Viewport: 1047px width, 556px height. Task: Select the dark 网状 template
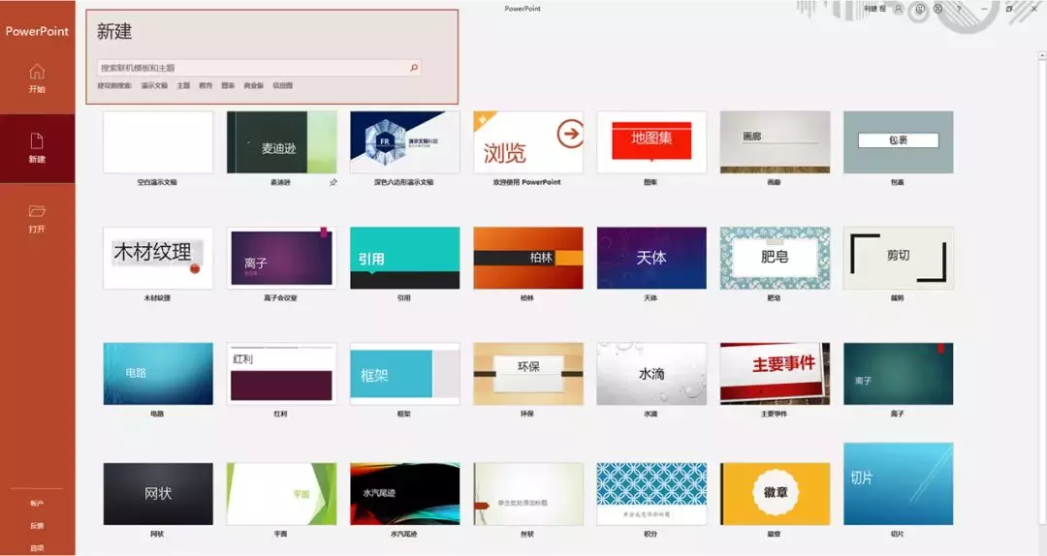click(158, 494)
